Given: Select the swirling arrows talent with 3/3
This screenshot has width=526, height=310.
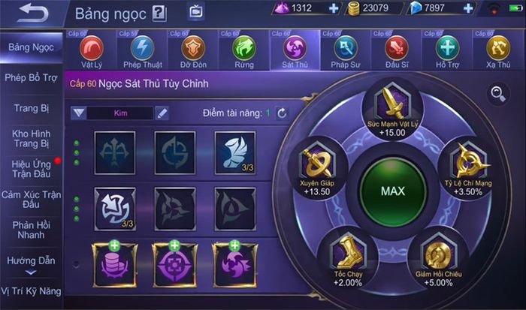Looking at the screenshot, I should point(115,209).
